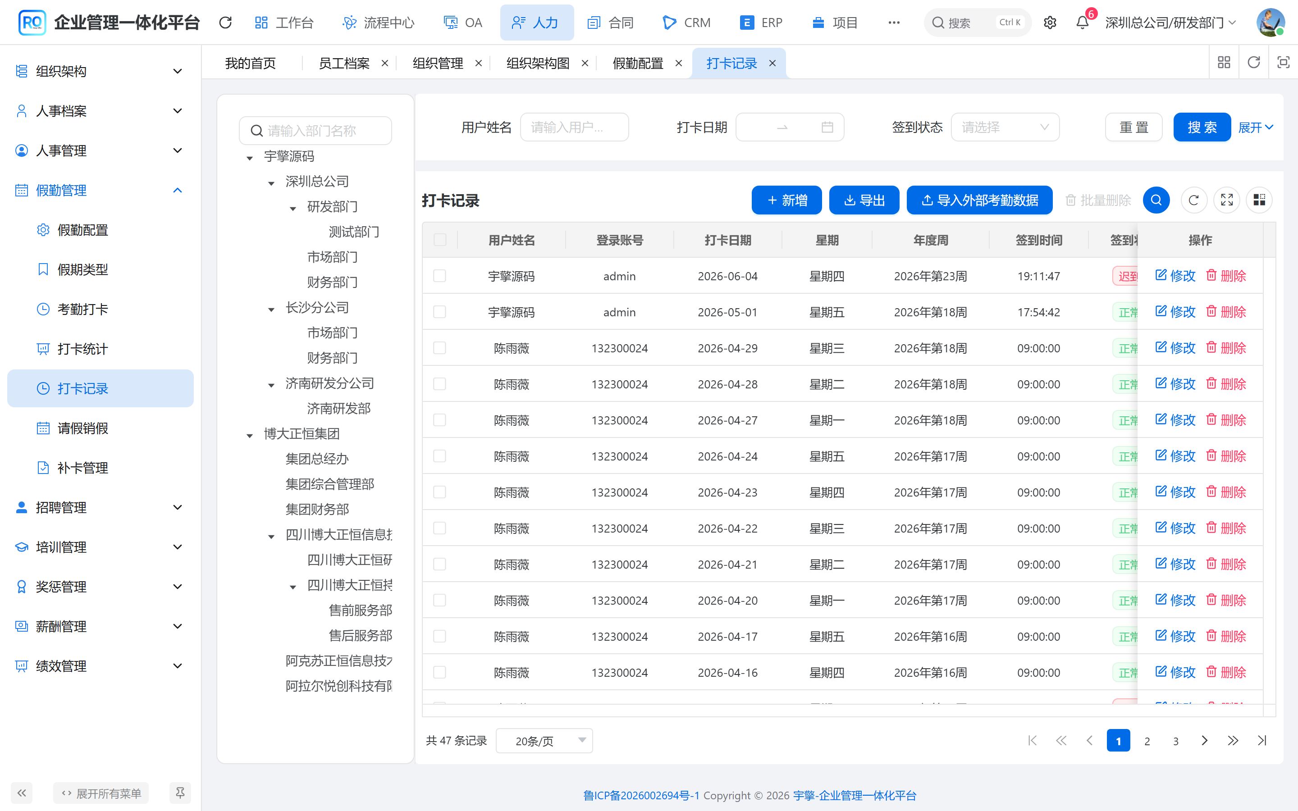Click the settings gear icon in header
This screenshot has height=811, width=1298.
pyautogui.click(x=1050, y=23)
